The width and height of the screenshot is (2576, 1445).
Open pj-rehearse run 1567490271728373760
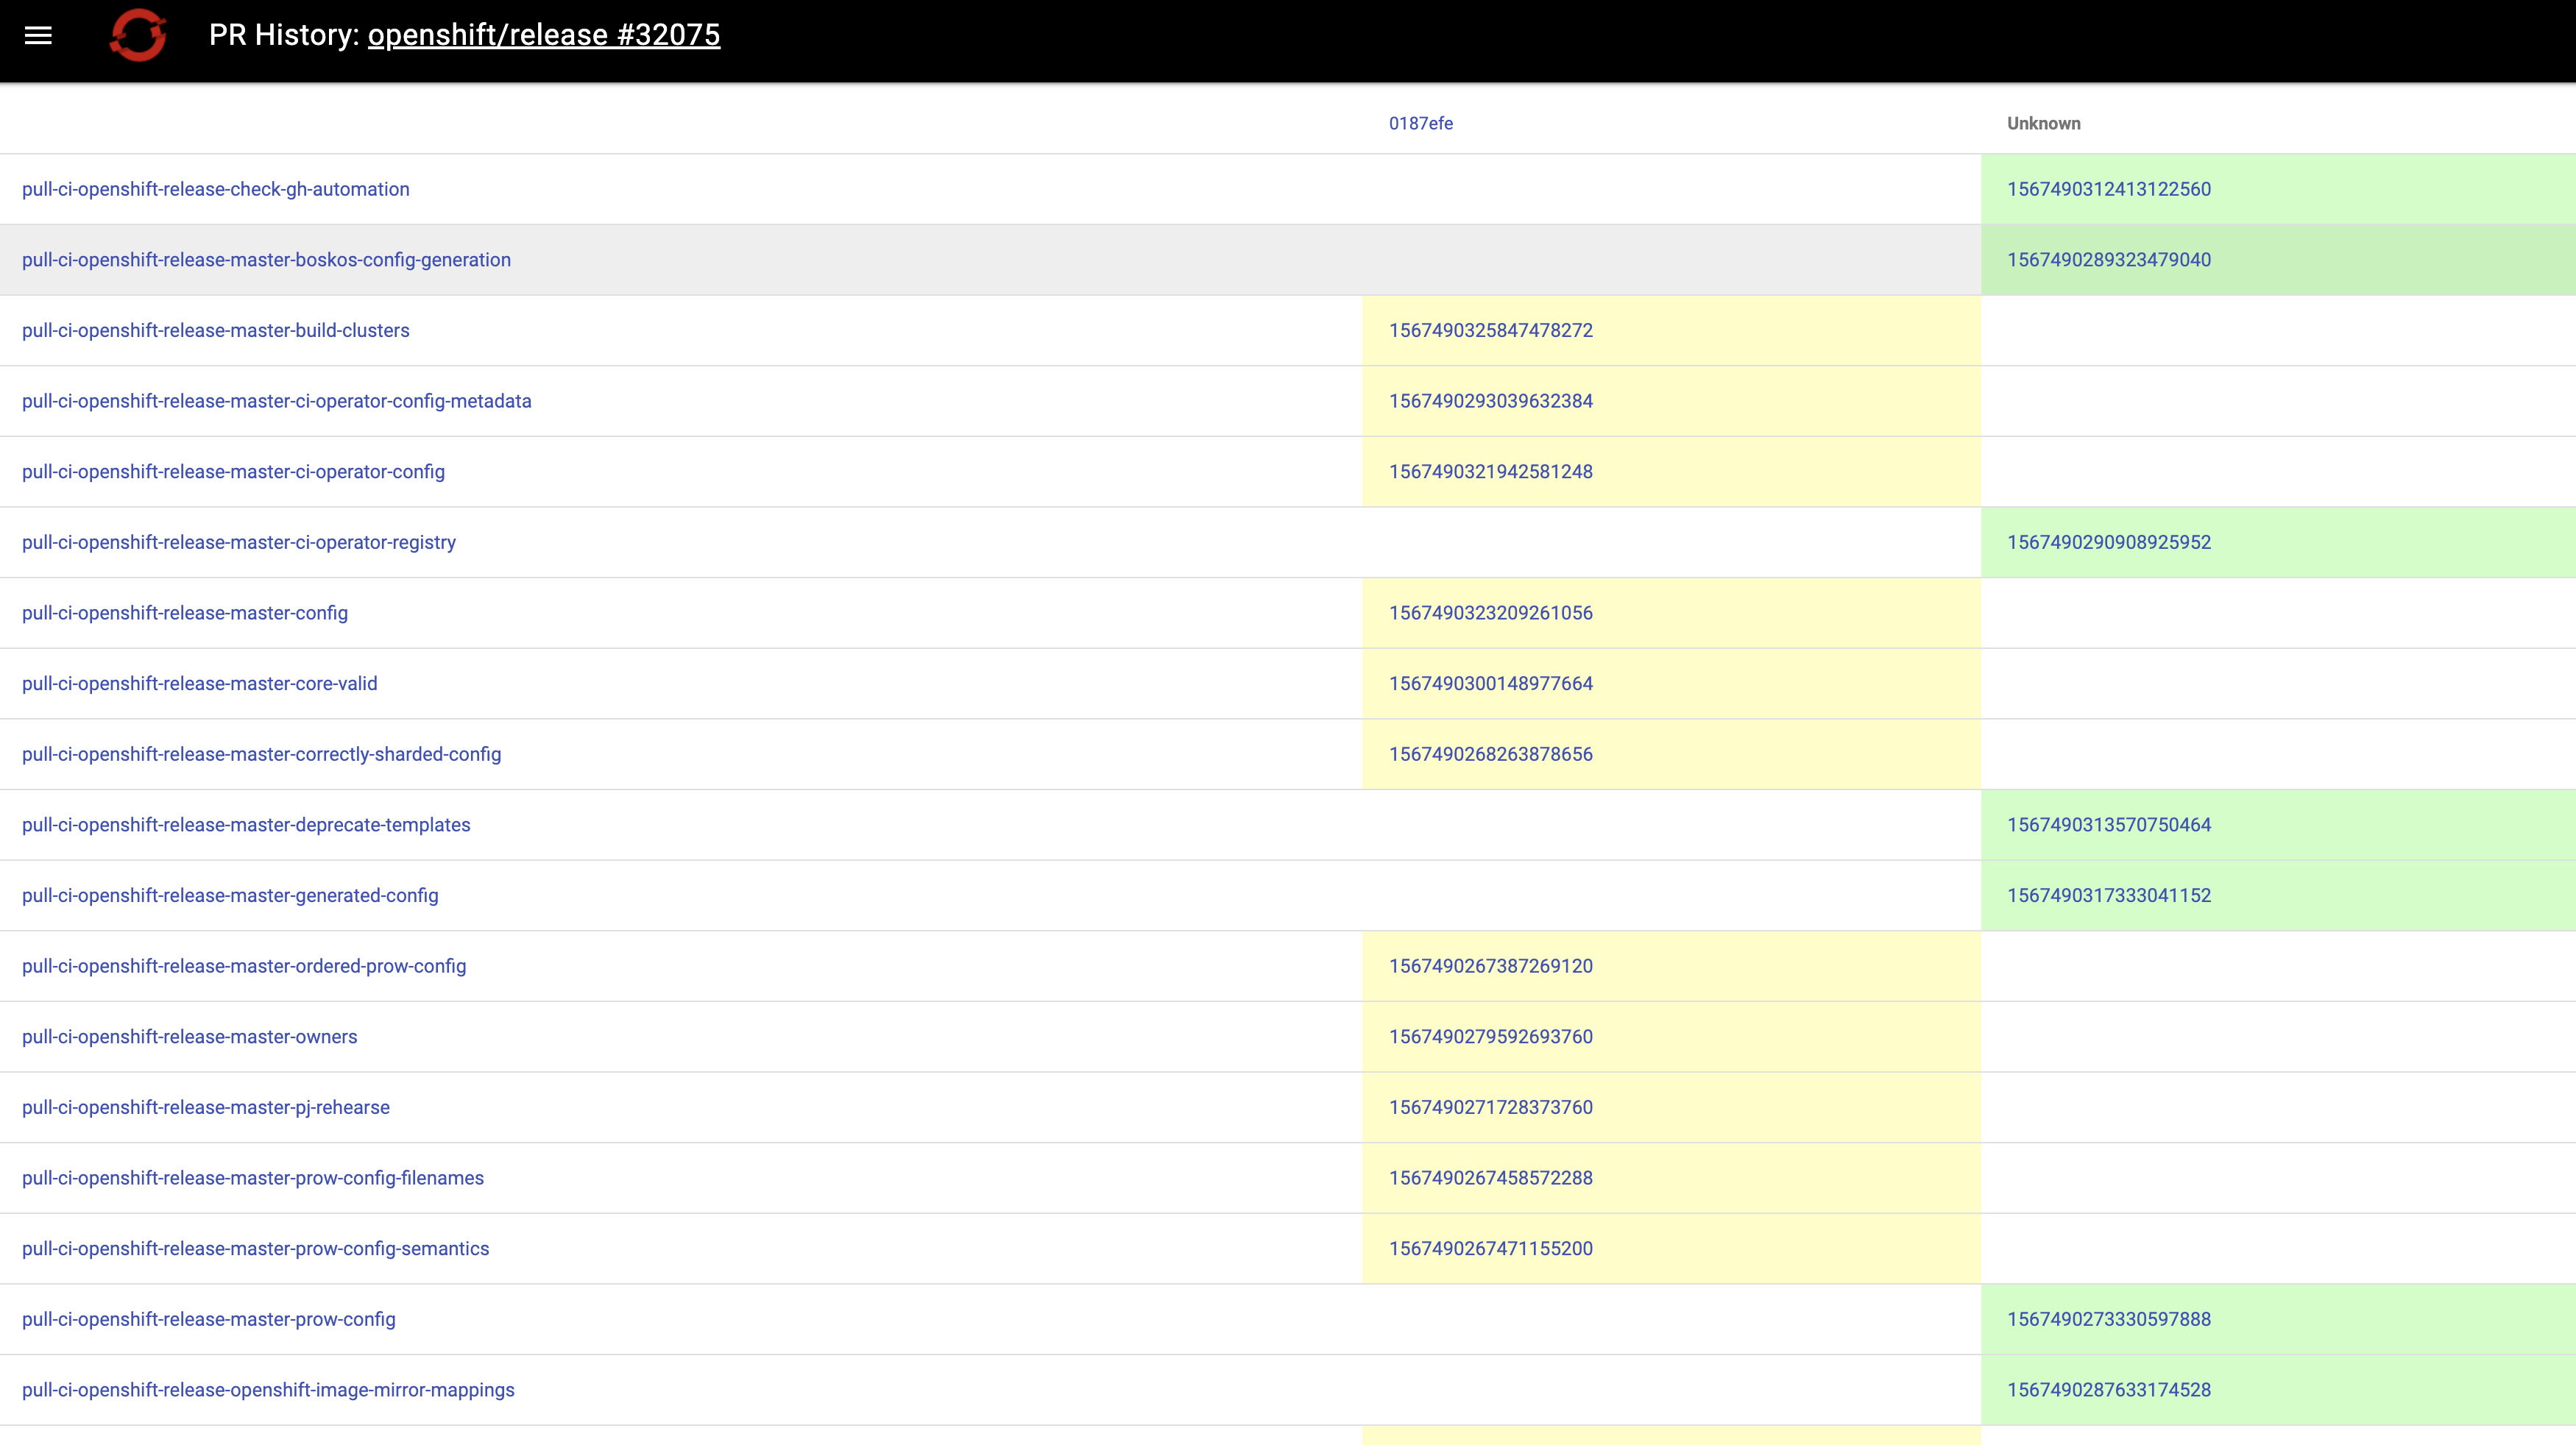tap(1490, 1107)
